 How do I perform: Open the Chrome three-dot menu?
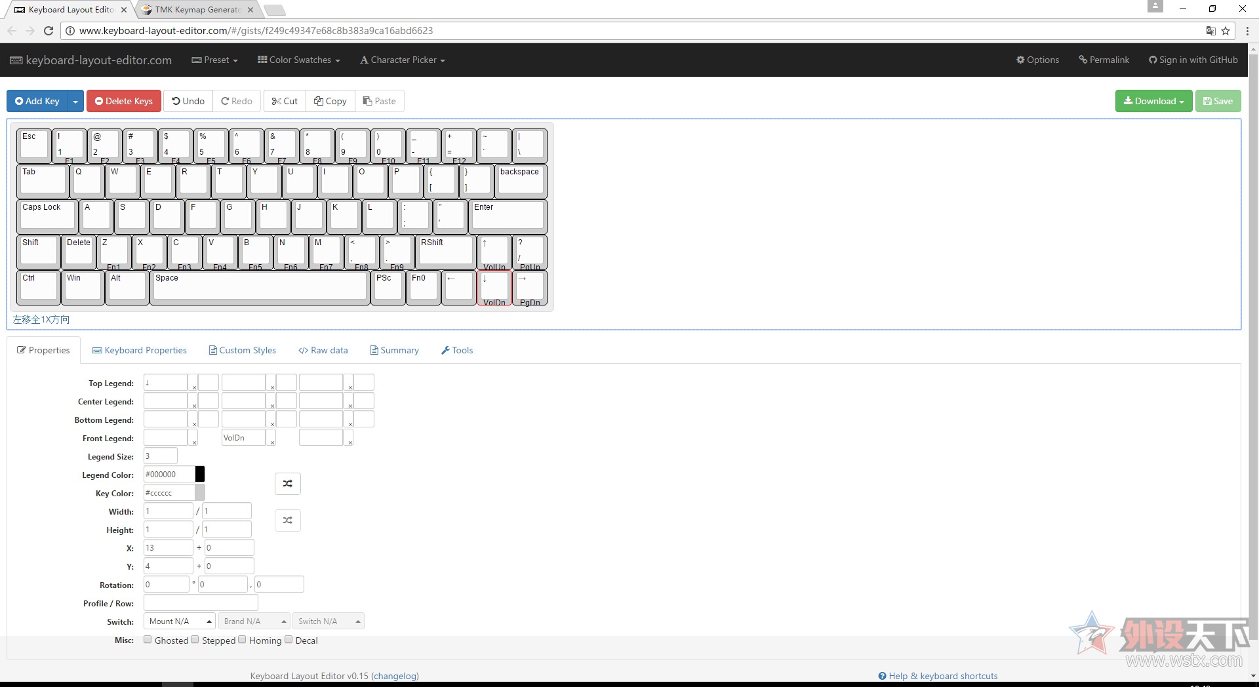point(1247,31)
